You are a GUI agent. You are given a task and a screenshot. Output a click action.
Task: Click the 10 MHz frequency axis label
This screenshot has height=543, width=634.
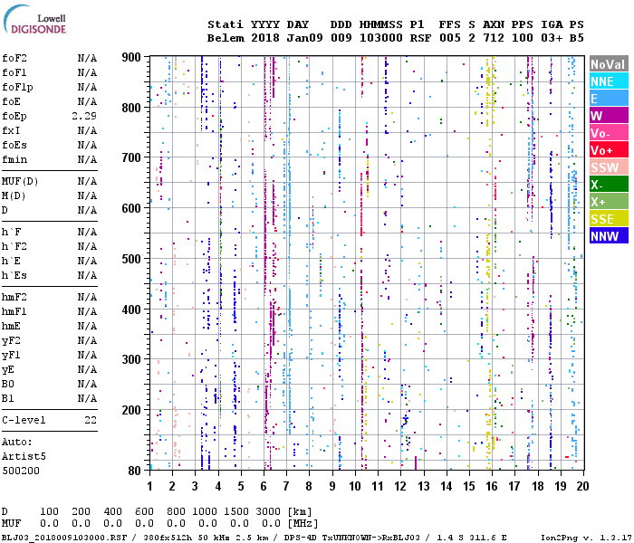tap(355, 486)
